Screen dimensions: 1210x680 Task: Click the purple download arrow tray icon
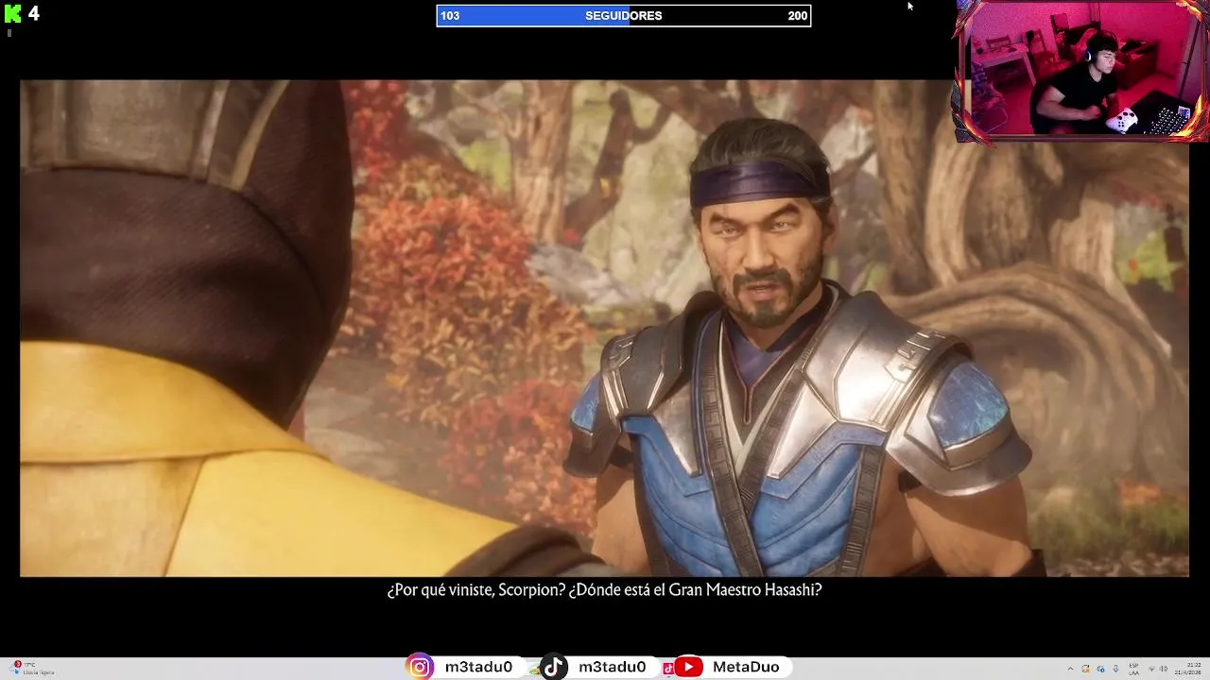[x=1115, y=669]
